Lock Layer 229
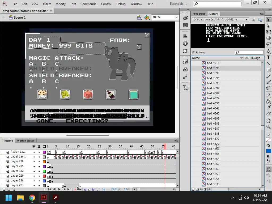Viewport: 272px width, 204px height. point(39,176)
